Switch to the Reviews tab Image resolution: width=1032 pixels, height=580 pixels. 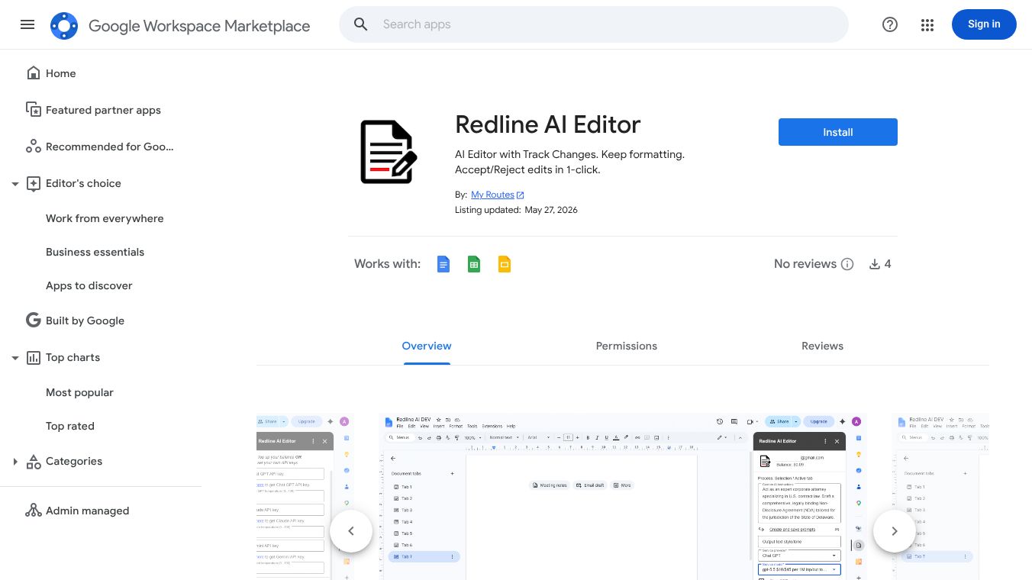click(x=822, y=346)
